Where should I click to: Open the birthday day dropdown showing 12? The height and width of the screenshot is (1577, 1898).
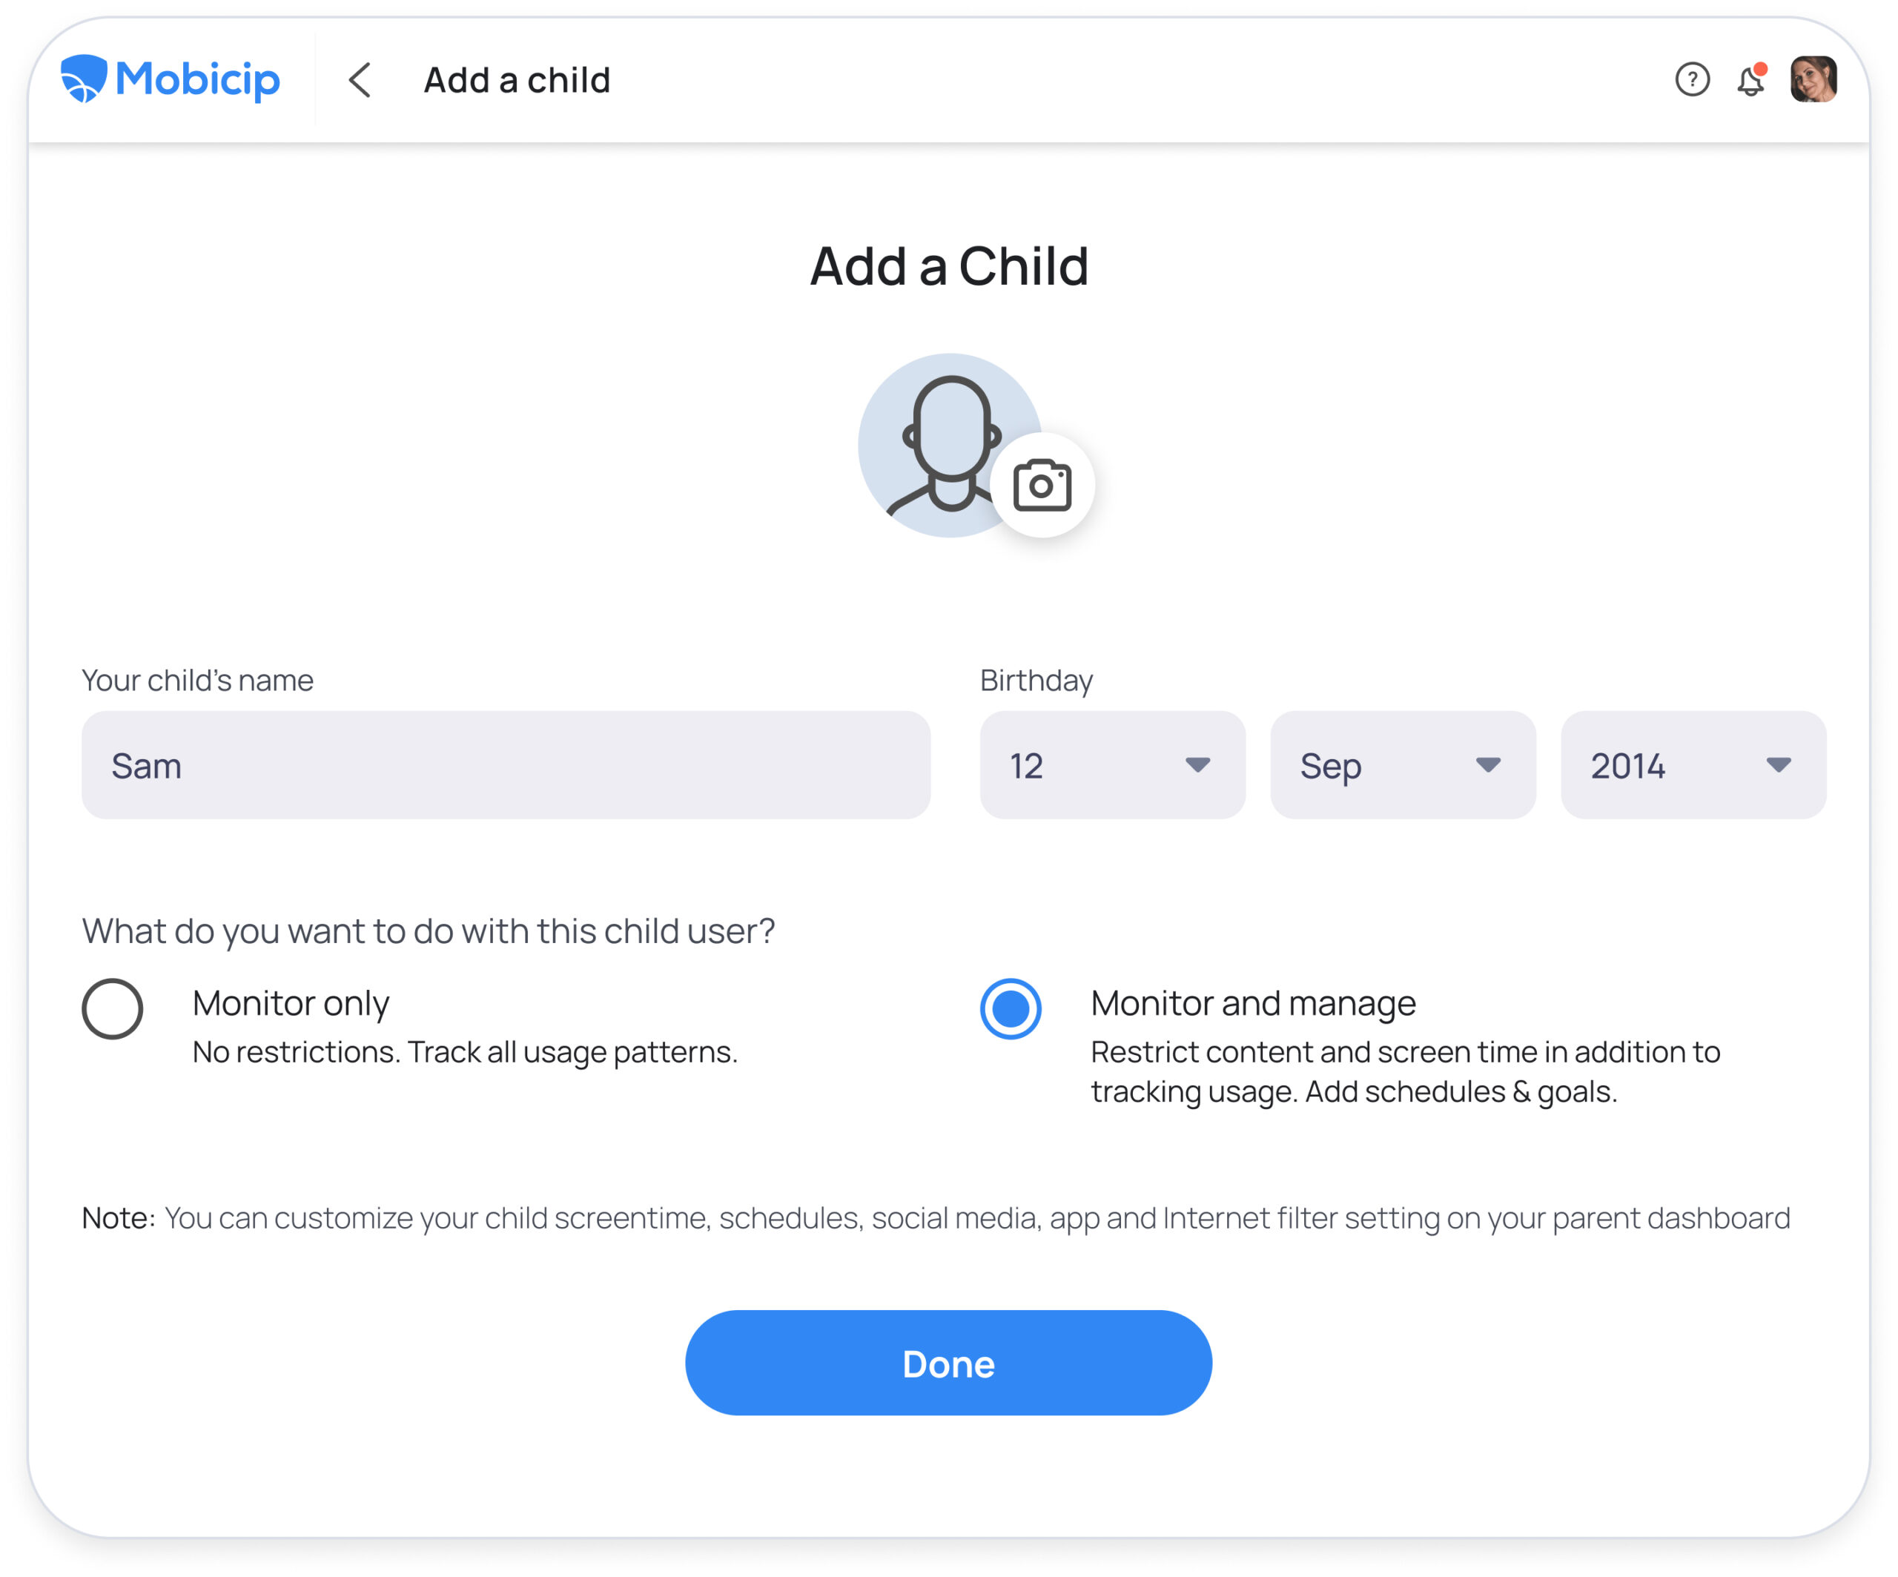(x=1111, y=765)
